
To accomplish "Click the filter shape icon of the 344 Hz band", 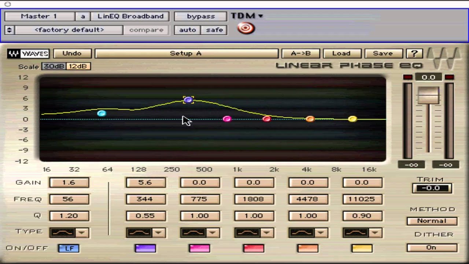I will (139, 232).
